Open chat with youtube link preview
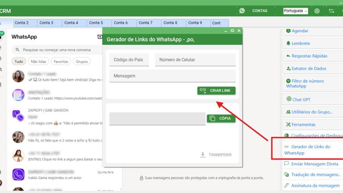Viewport: 343px width, 193px height. point(57,95)
